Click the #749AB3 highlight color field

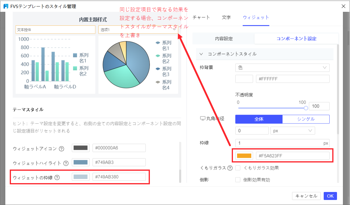(x=119, y=162)
